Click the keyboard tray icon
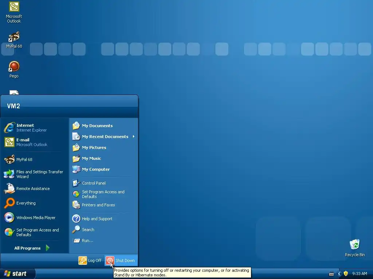The height and width of the screenshot is (279, 373). click(331, 274)
